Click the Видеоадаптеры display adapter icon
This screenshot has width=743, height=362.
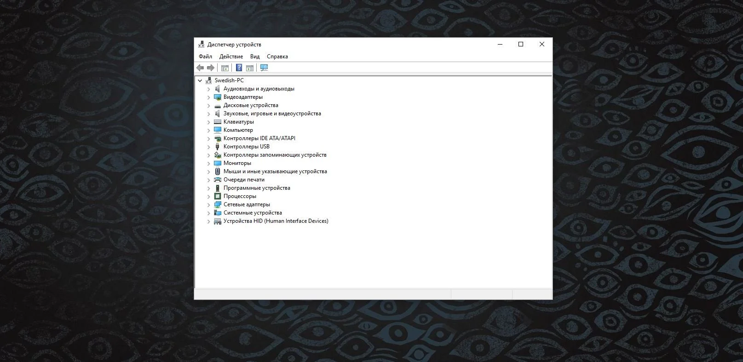(218, 97)
